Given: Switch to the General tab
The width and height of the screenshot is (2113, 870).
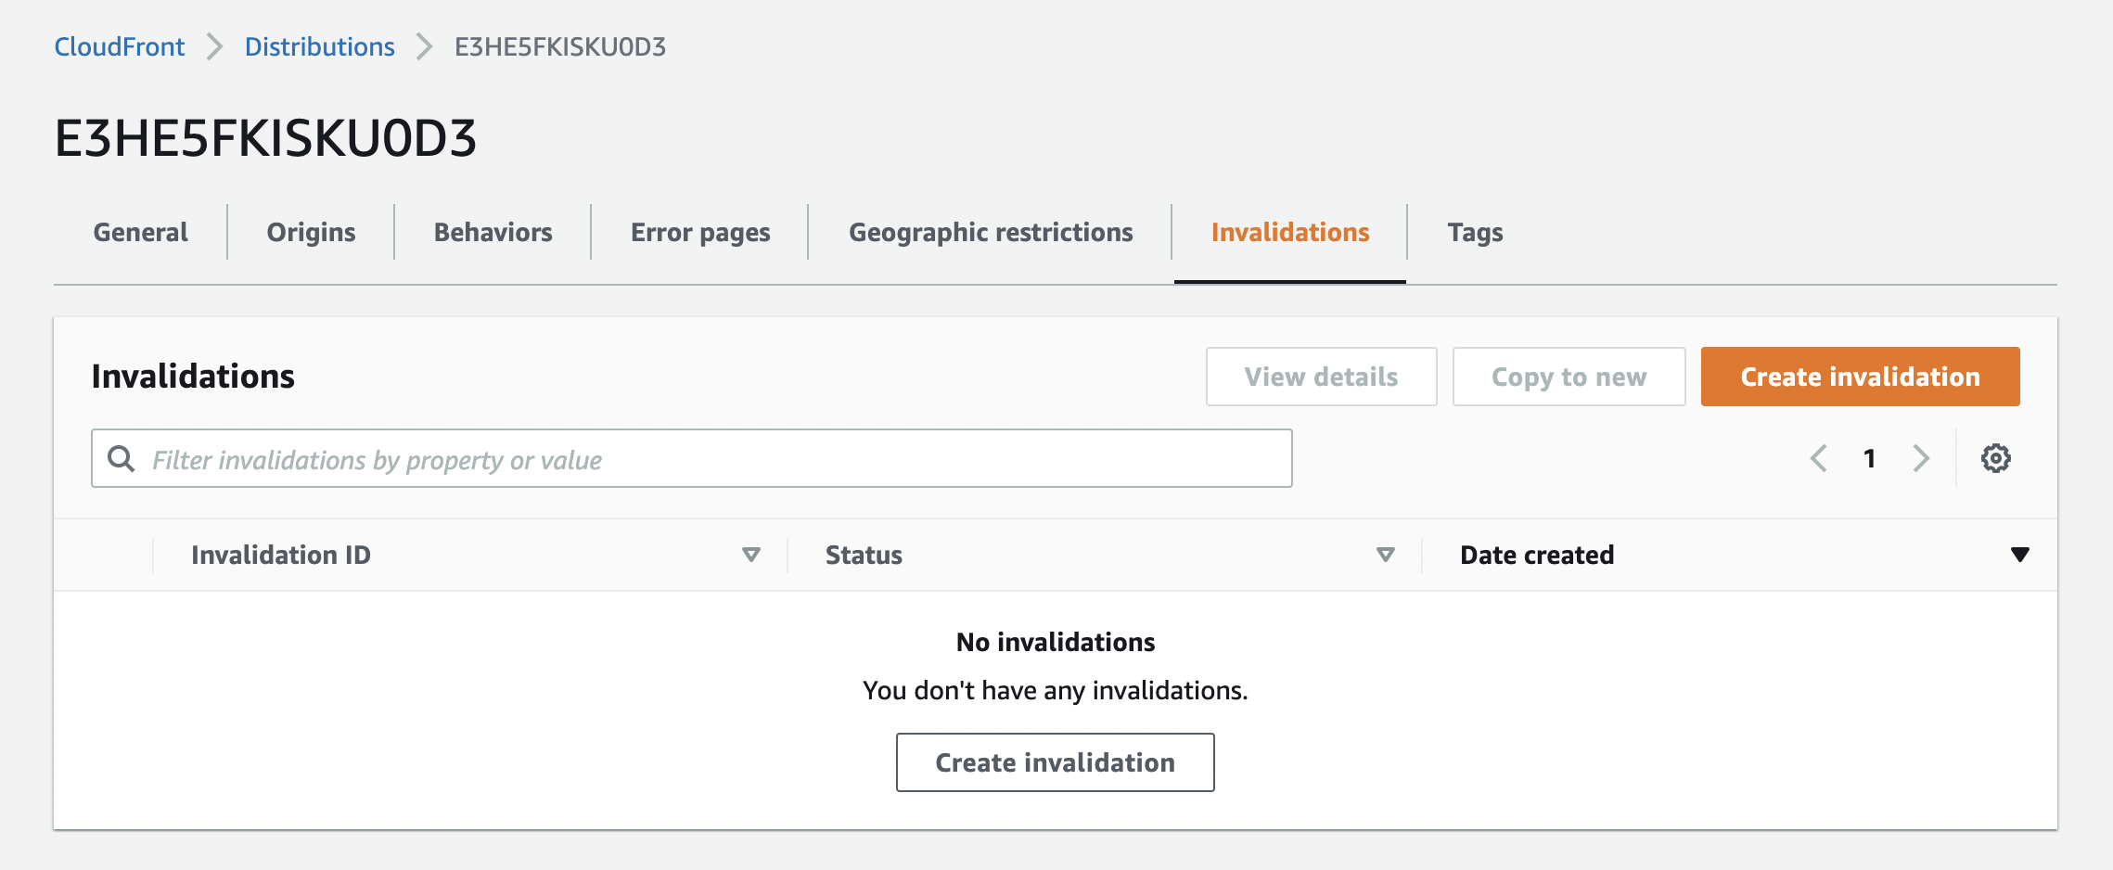Looking at the screenshot, I should (141, 232).
